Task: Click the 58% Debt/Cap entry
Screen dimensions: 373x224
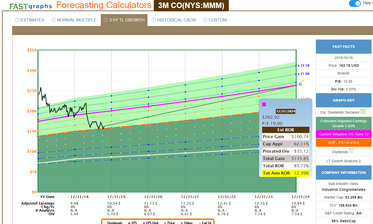Action: [343, 221]
